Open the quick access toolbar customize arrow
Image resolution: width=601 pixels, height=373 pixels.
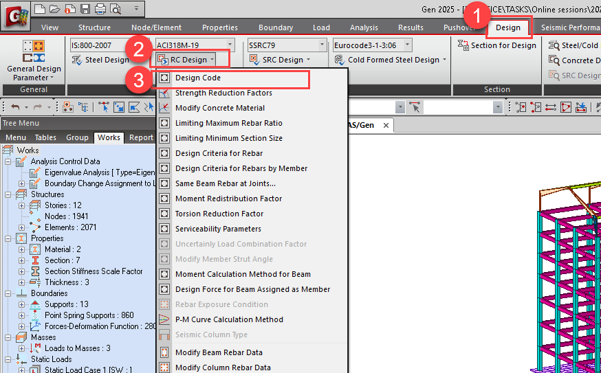(x=136, y=8)
